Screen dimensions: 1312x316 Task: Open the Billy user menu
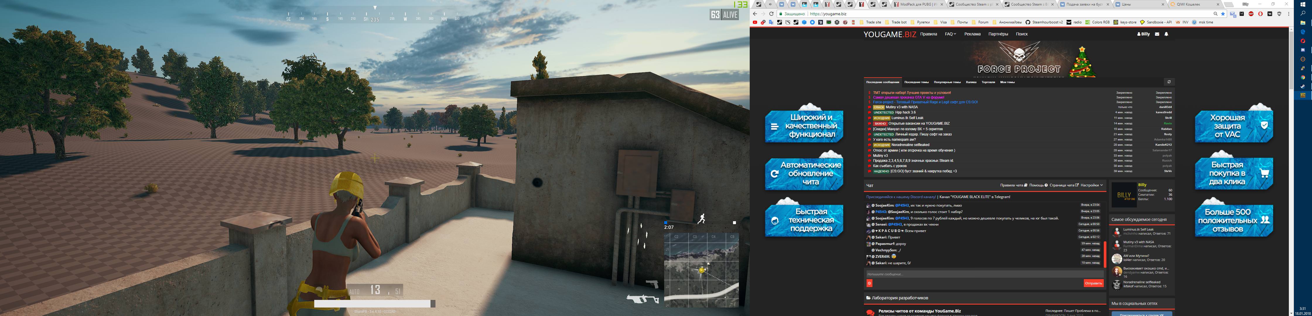point(1143,34)
